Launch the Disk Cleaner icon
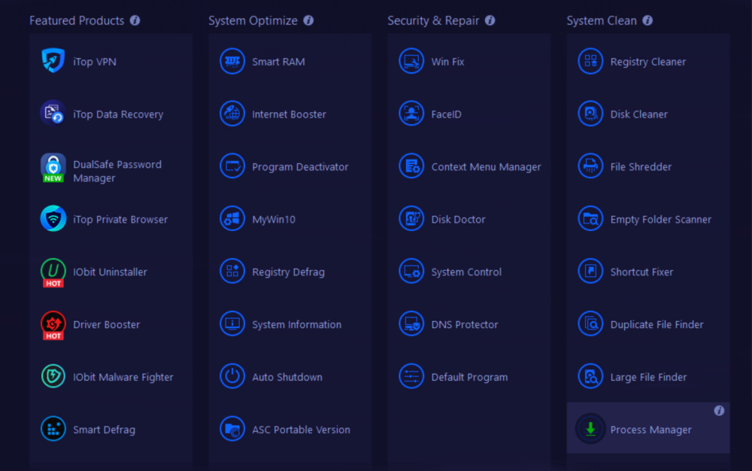752x471 pixels. [x=590, y=113]
